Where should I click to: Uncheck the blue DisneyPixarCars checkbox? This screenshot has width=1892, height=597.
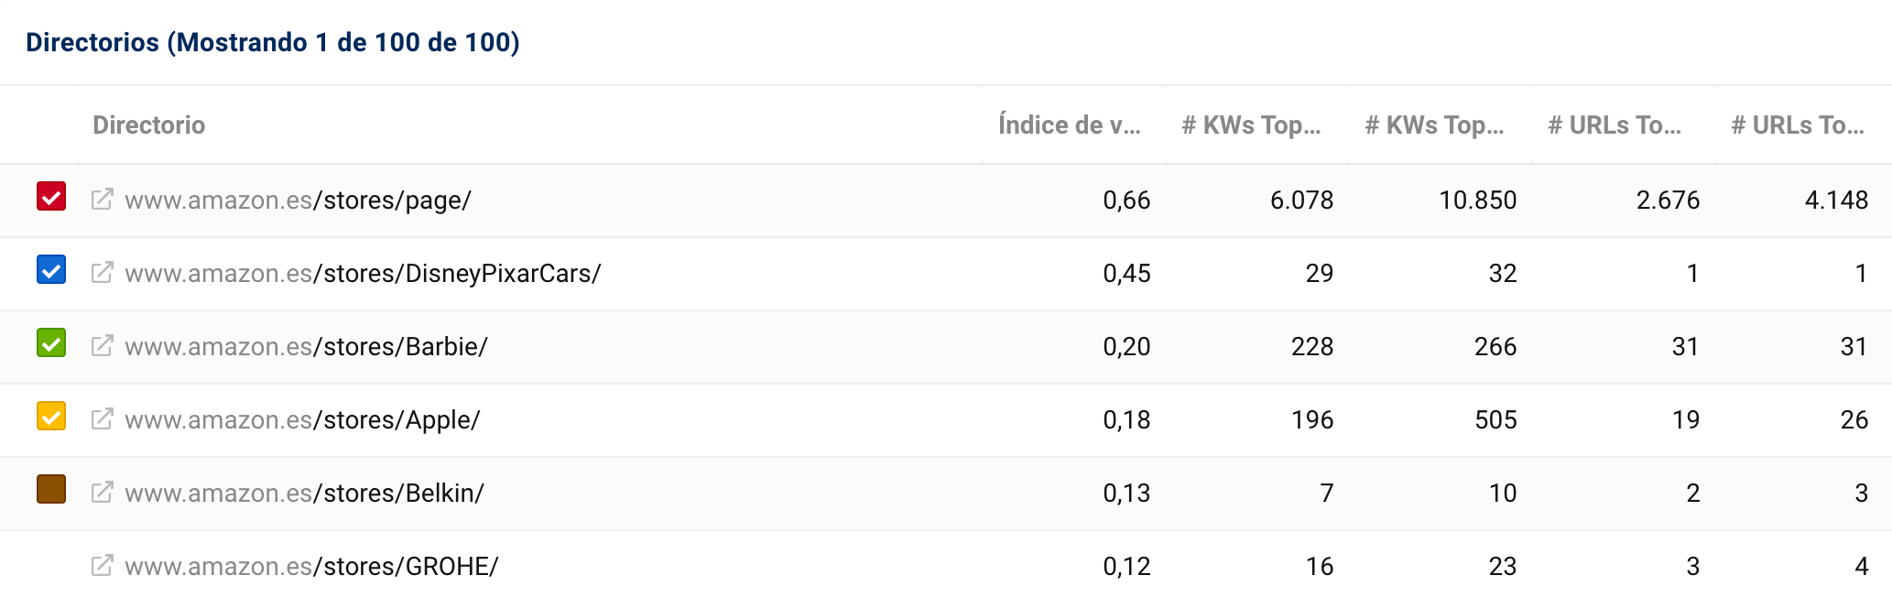pyautogui.click(x=51, y=270)
